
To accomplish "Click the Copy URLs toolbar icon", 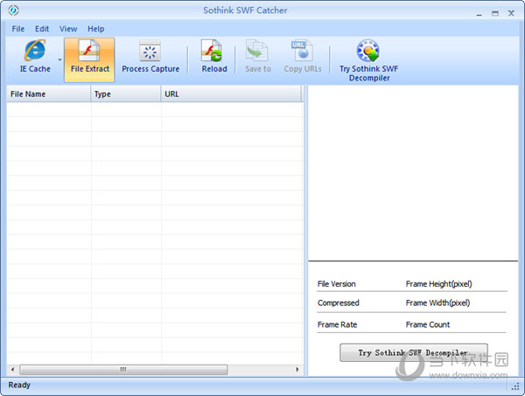I will click(303, 56).
